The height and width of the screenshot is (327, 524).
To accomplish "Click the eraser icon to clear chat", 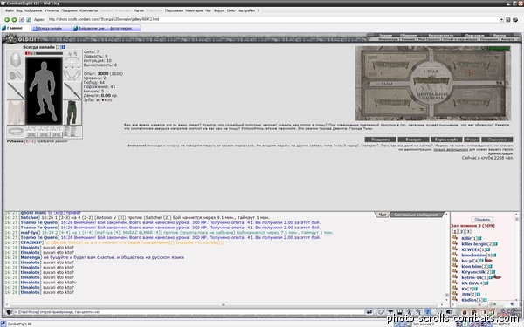I will [381, 312].
